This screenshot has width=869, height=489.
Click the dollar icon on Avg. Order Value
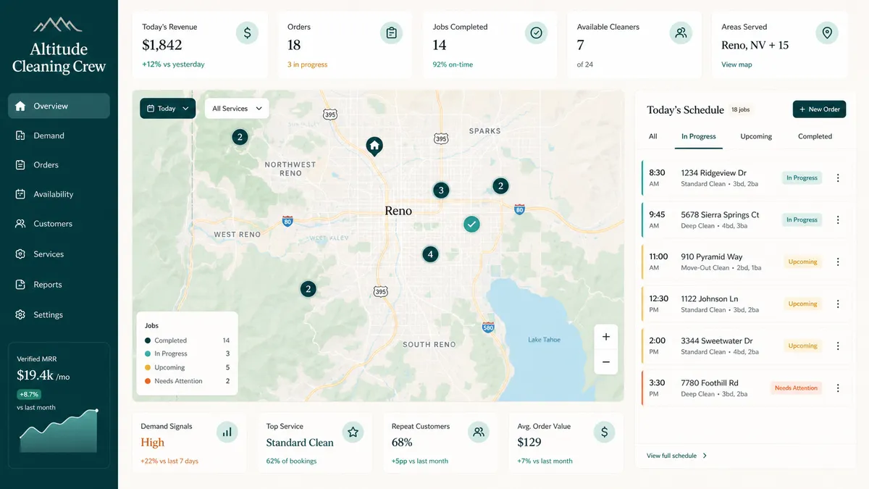pos(604,432)
